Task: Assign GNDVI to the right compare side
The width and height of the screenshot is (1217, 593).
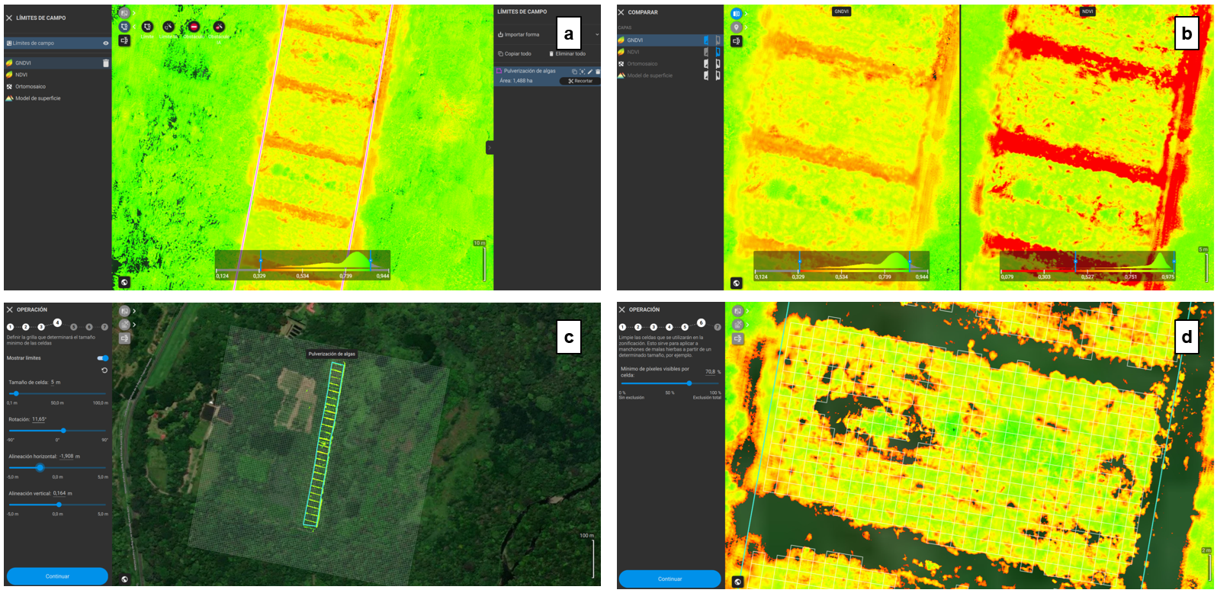Action: [718, 40]
